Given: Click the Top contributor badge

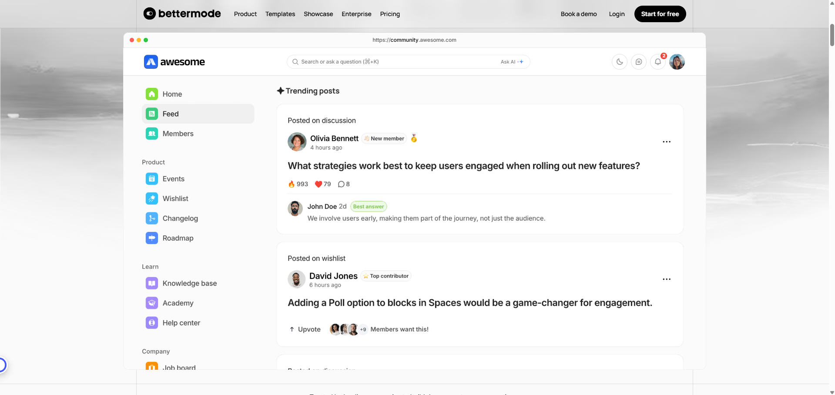Looking at the screenshot, I should pos(386,276).
